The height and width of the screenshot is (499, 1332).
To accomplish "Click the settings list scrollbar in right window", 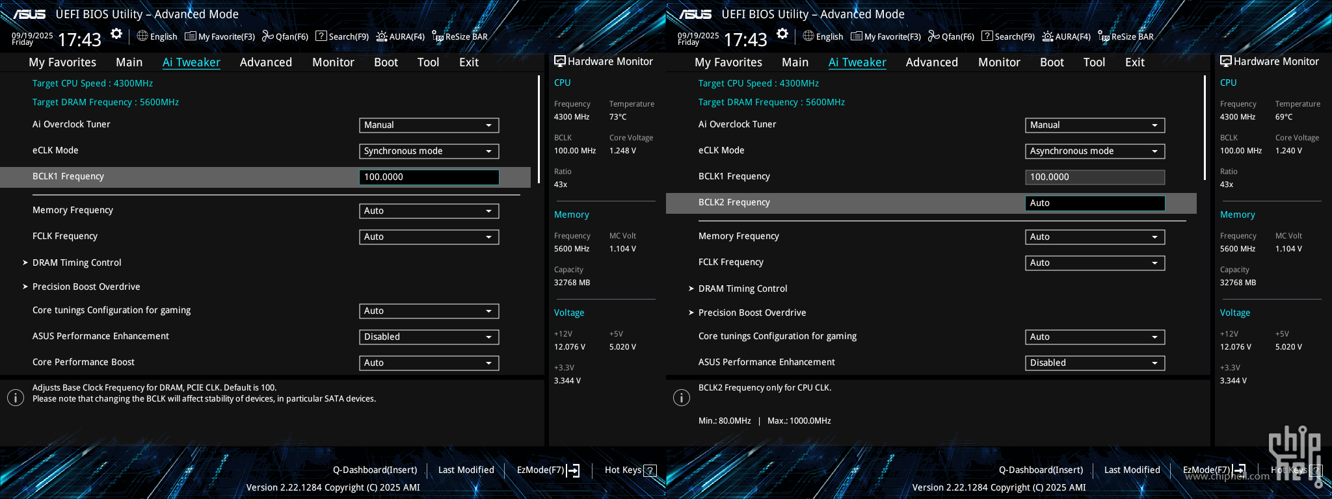I will point(1205,127).
